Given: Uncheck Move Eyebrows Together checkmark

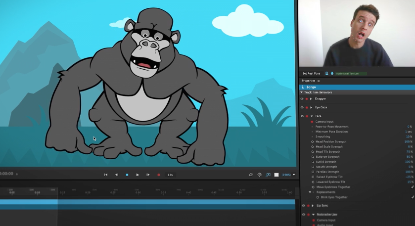Looking at the screenshot, I should coord(412,187).
